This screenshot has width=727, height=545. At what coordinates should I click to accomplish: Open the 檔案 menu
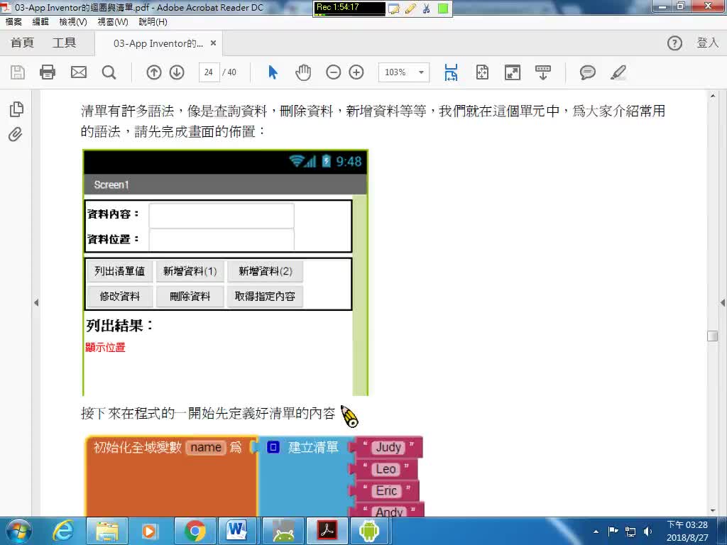point(13,22)
